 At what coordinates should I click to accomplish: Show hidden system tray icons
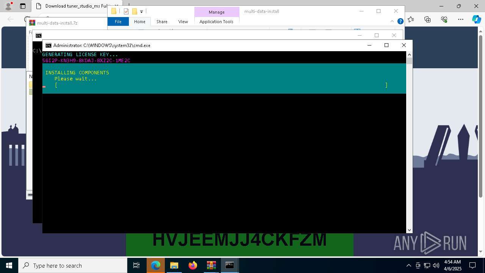click(x=408, y=265)
